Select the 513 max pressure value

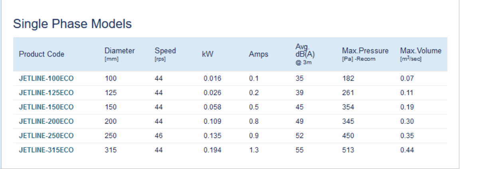[348, 150]
